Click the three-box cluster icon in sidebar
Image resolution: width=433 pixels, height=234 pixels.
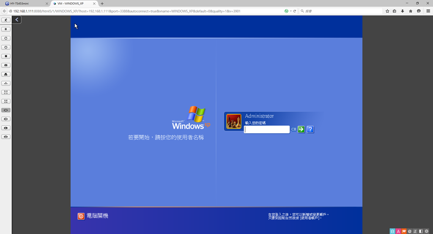coord(6,74)
